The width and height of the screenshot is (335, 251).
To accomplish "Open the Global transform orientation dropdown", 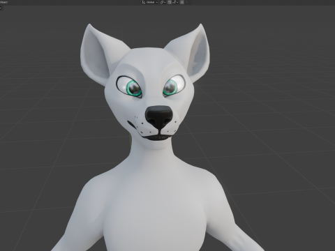I will pyautogui.click(x=150, y=2).
